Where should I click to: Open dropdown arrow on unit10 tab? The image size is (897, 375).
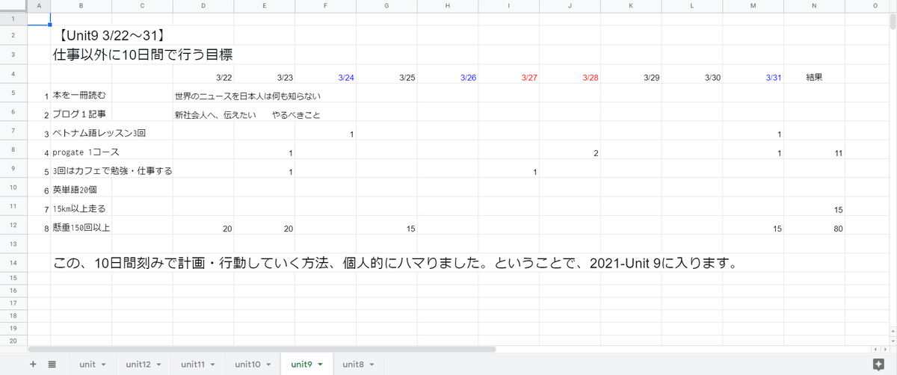pos(267,365)
